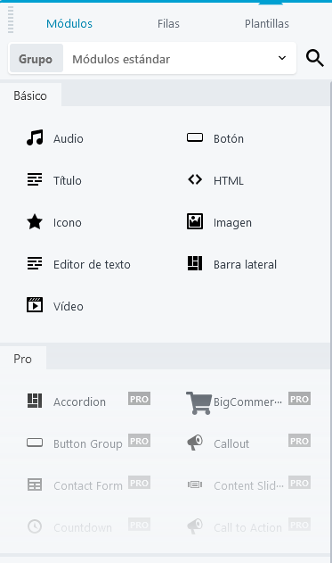The height and width of the screenshot is (563, 332).
Task: Click the Callout megaphone icon
Action: [195, 443]
